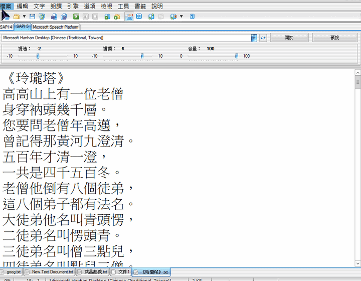Click the Save all documents icon
361x281 pixels.
point(42,17)
